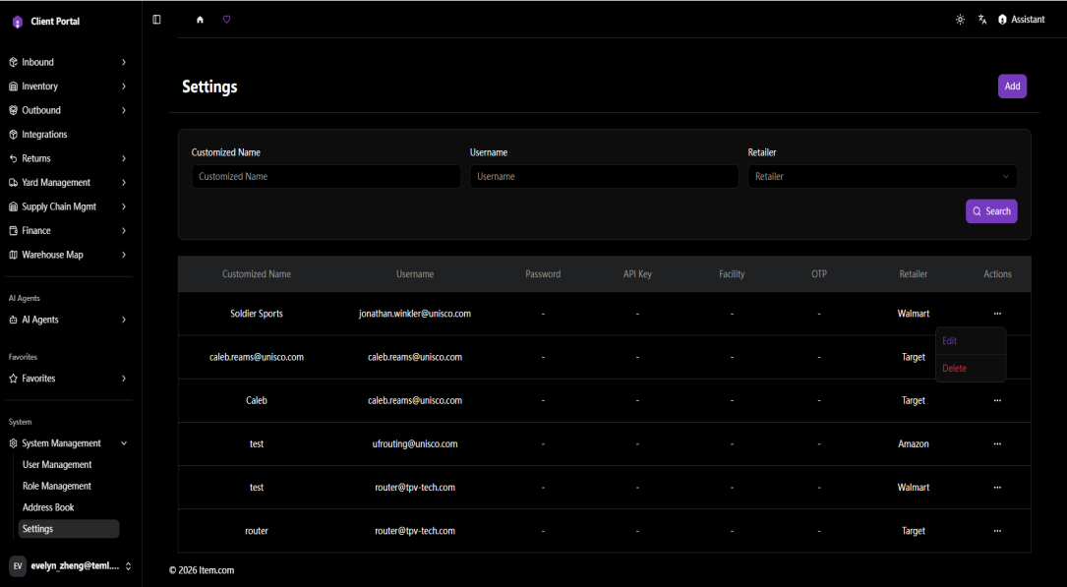Expand Yard Management section

68,182
